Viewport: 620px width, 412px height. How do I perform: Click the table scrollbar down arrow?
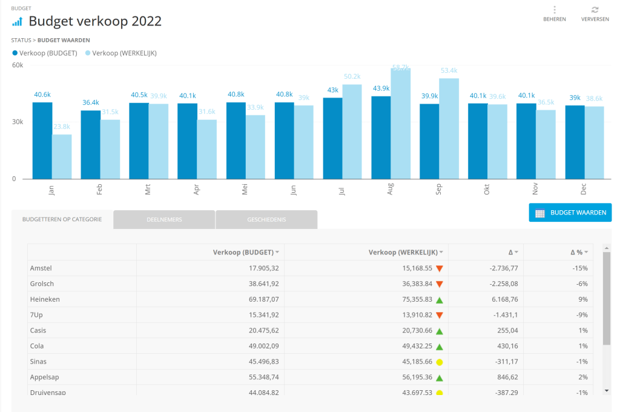pyautogui.click(x=607, y=391)
